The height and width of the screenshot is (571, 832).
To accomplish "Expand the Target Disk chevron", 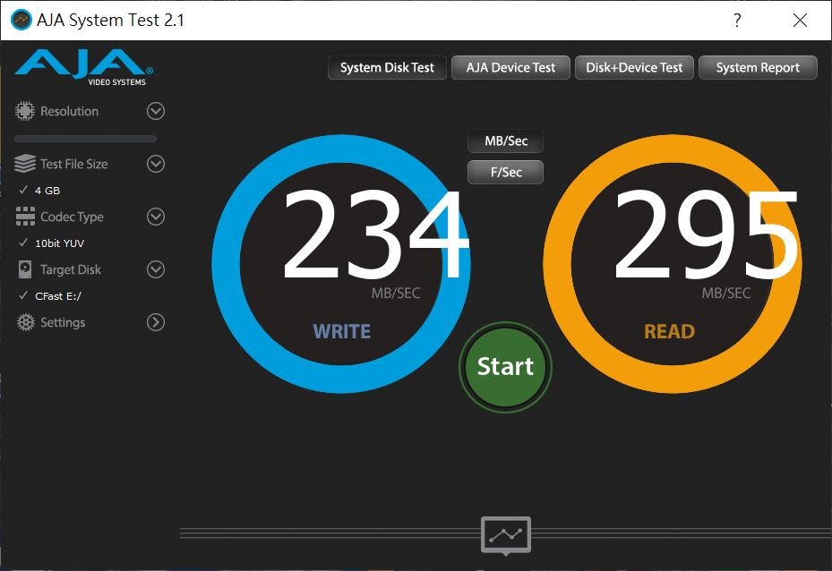I will click(156, 269).
